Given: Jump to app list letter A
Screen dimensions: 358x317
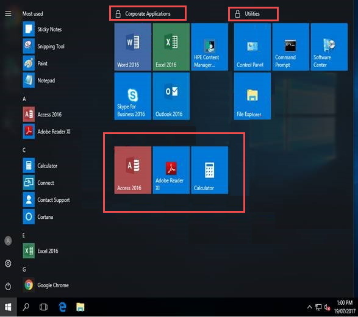Looking at the screenshot, I should click(24, 99).
